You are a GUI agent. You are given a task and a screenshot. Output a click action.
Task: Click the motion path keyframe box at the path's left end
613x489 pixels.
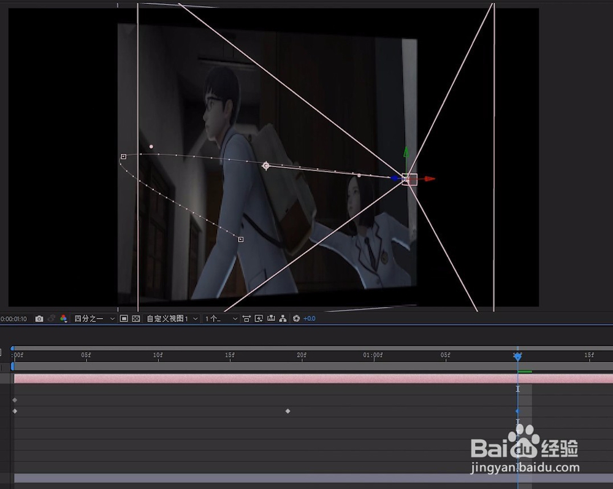point(124,156)
